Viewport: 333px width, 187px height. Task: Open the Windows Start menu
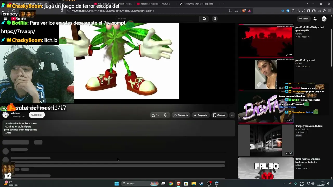(117, 184)
